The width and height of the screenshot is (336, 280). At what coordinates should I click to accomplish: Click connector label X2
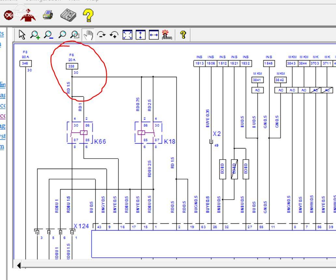(217, 134)
